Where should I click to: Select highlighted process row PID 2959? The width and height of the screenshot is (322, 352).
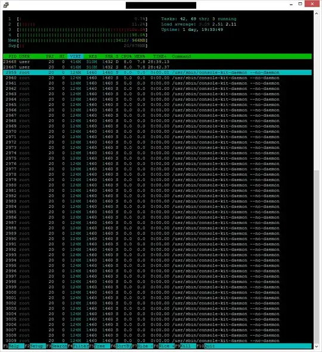click(157, 73)
